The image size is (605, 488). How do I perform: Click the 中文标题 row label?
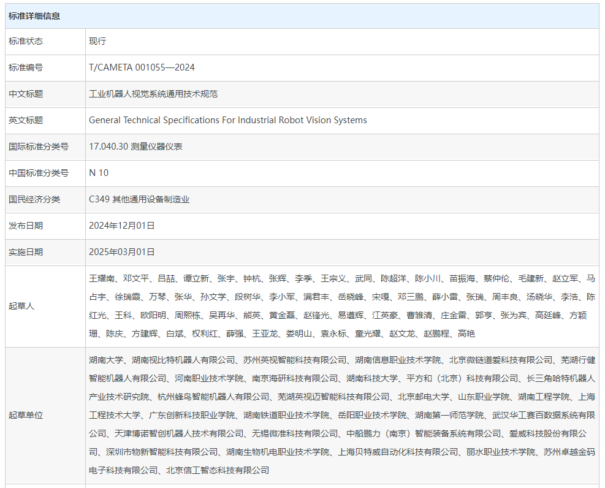pos(26,94)
